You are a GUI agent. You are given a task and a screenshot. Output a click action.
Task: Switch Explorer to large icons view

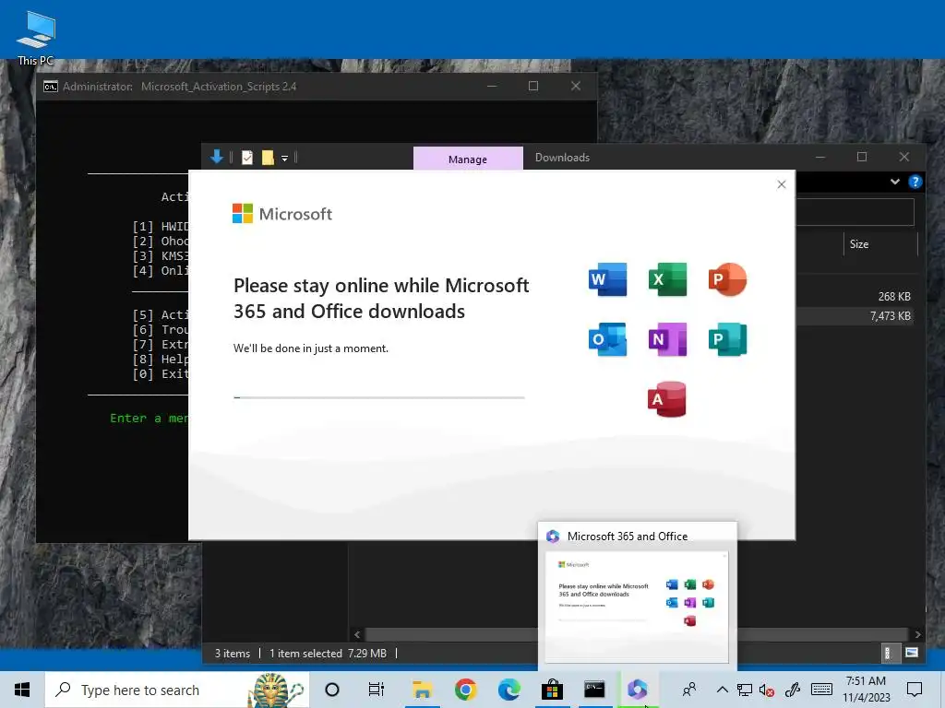911,653
